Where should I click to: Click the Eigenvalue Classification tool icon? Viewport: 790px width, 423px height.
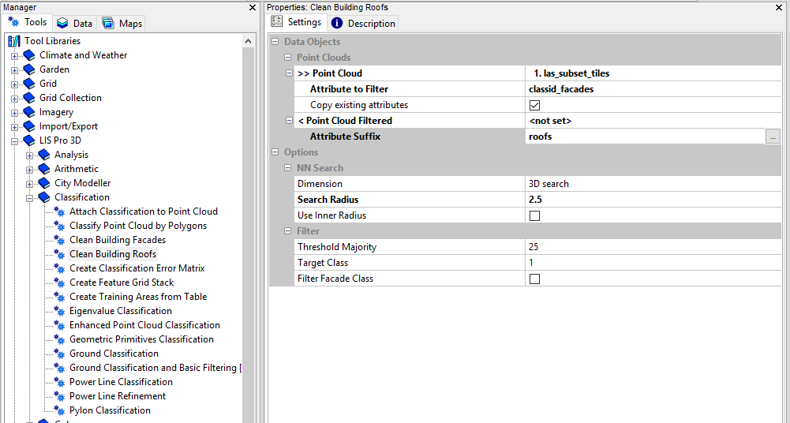click(x=59, y=311)
